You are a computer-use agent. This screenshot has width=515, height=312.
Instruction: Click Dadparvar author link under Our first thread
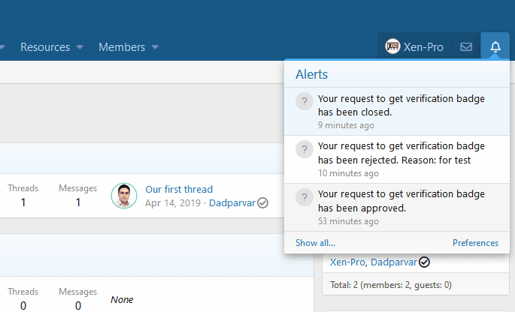(232, 202)
